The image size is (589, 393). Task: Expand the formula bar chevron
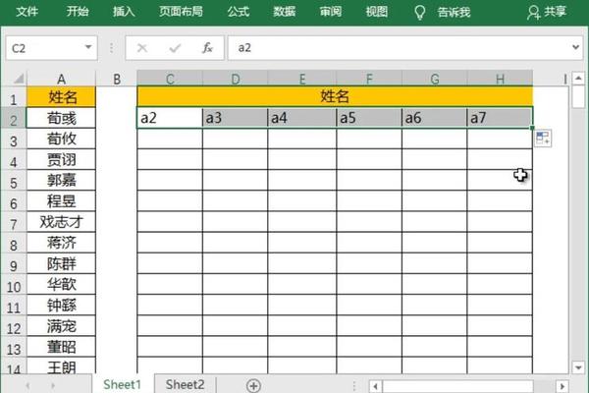click(575, 47)
